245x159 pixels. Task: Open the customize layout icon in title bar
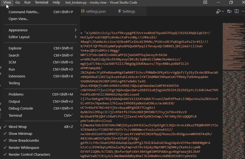click(x=205, y=2)
